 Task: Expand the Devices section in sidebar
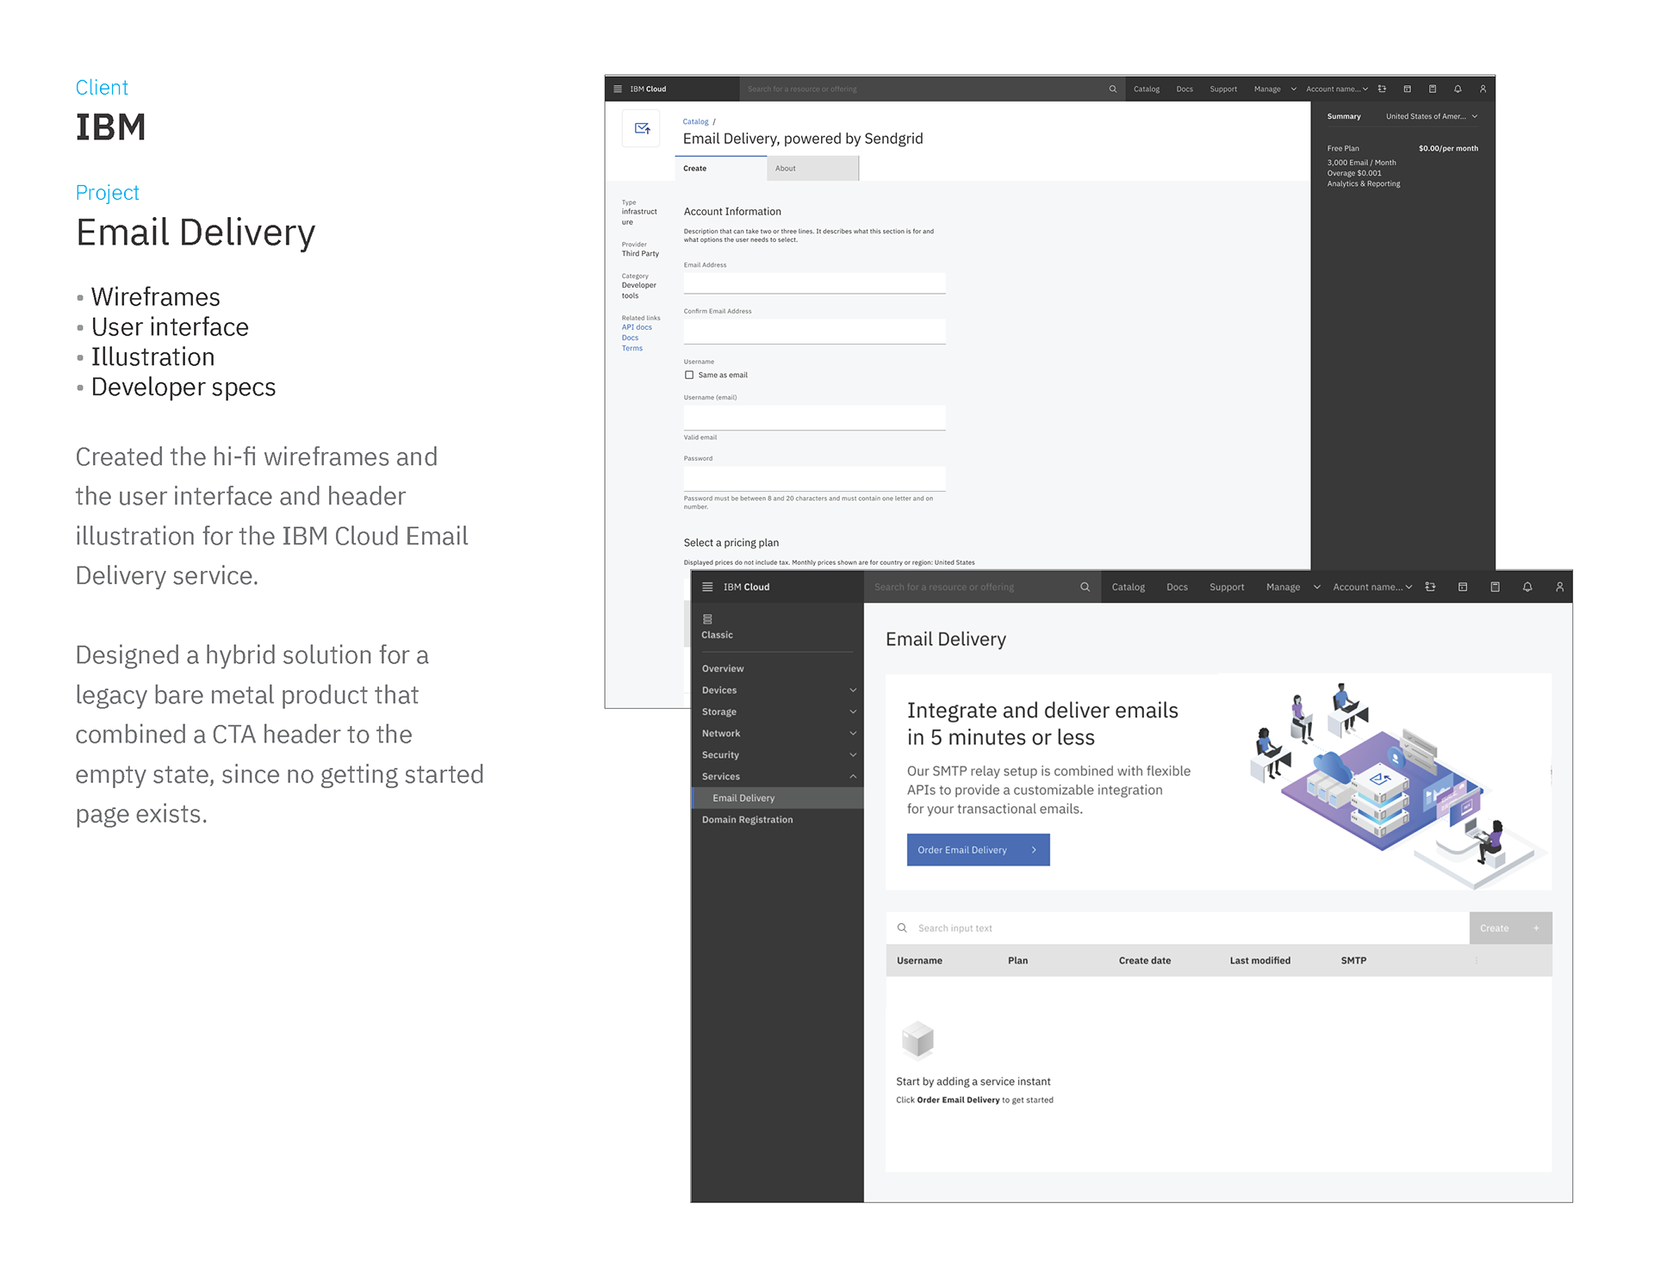coord(853,690)
